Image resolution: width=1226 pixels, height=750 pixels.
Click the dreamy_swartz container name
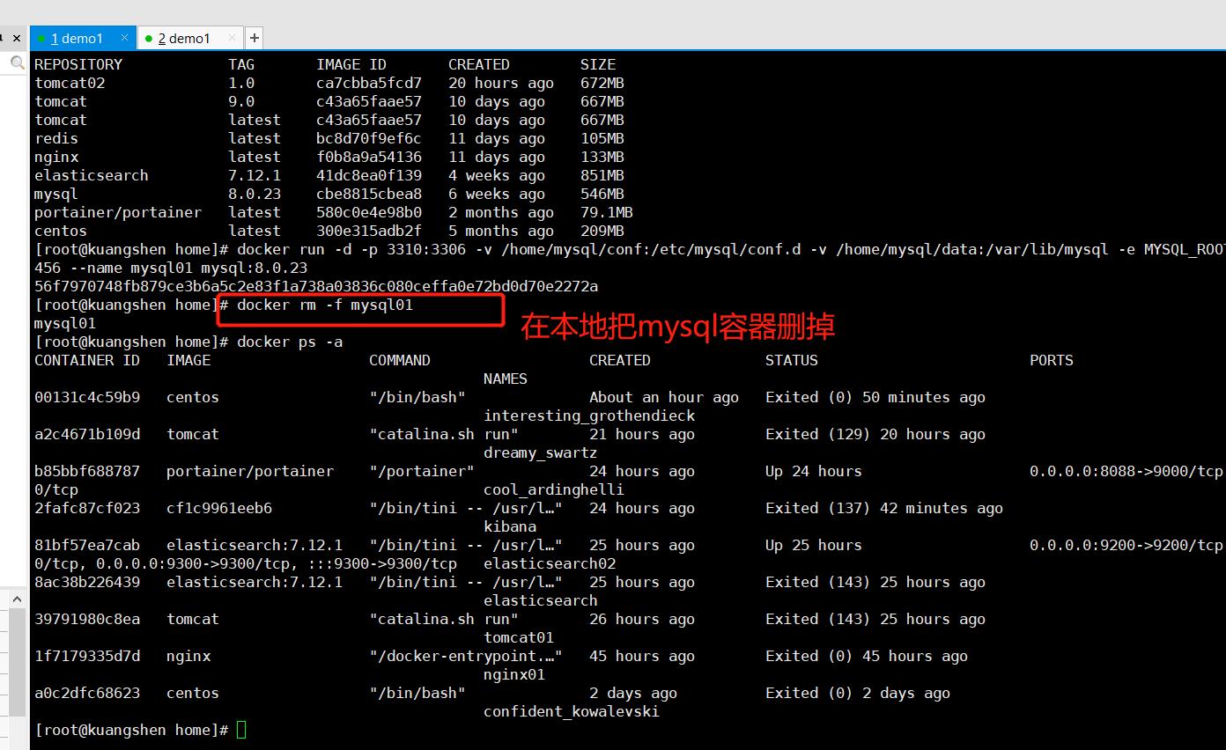541,452
